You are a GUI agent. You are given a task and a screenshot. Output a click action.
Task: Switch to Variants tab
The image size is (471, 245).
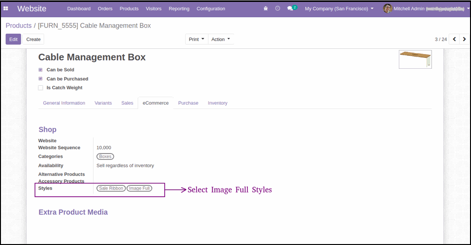click(103, 103)
